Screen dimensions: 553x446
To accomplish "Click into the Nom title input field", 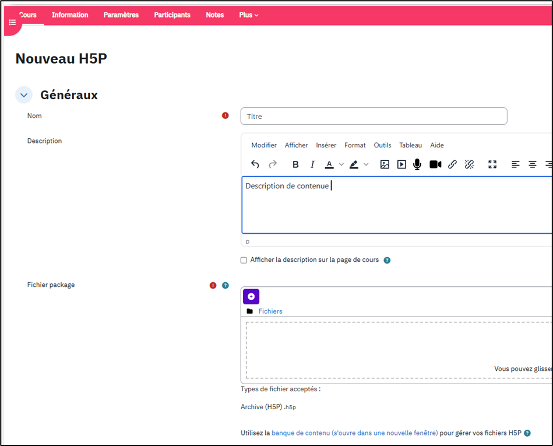I will tap(374, 116).
